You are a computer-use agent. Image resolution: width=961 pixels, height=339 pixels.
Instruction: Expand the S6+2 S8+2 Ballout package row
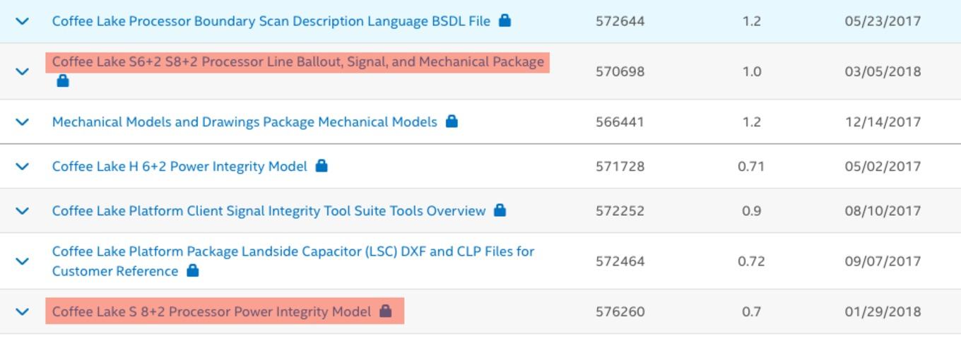coord(23,71)
